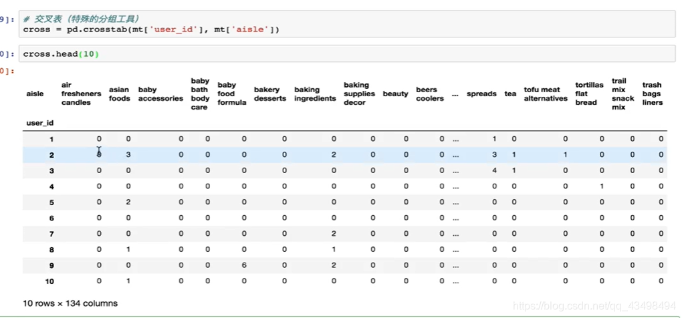The height and width of the screenshot is (318, 682).
Task: Select the 'user_id' index label
Action: (x=40, y=123)
